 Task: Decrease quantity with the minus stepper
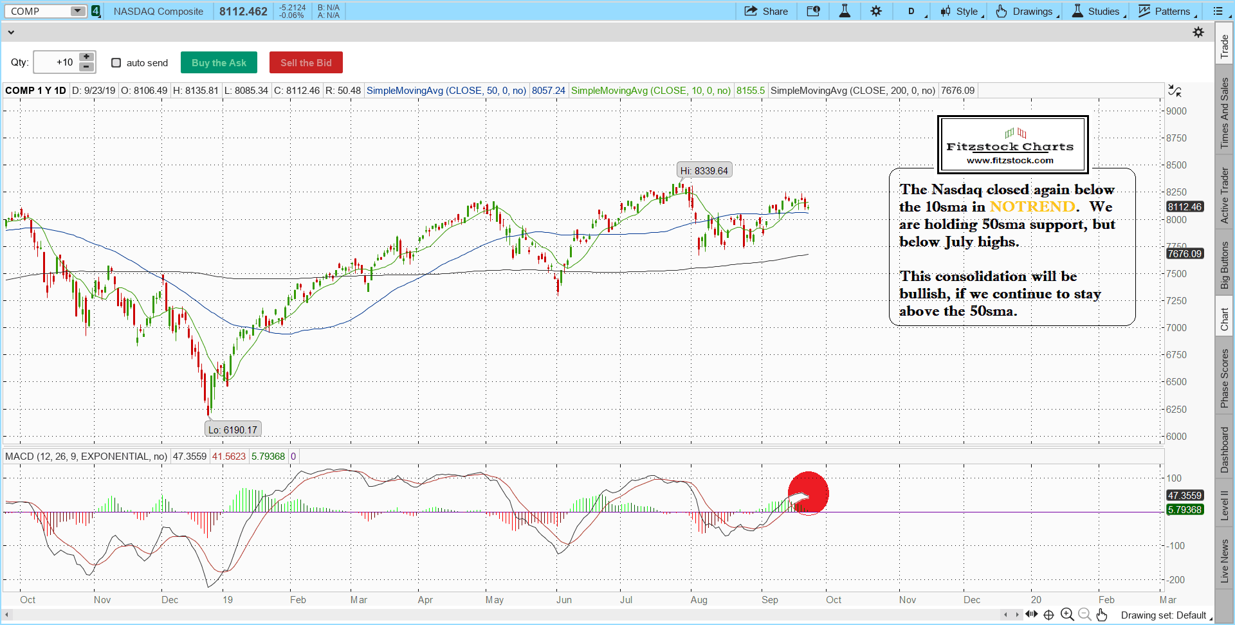click(x=86, y=67)
